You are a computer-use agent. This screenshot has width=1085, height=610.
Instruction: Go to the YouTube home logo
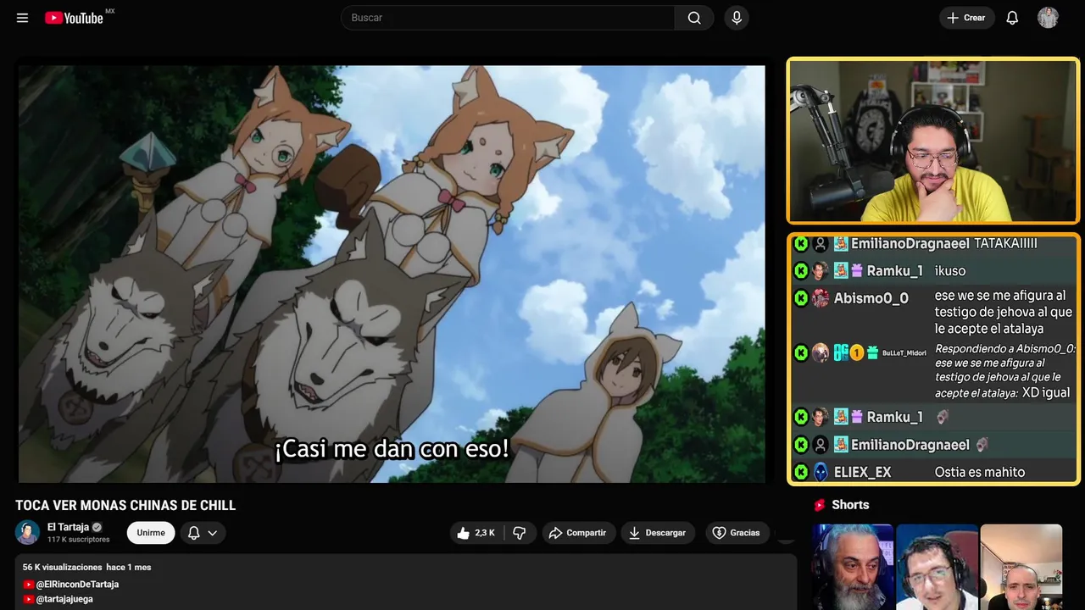[x=75, y=18]
